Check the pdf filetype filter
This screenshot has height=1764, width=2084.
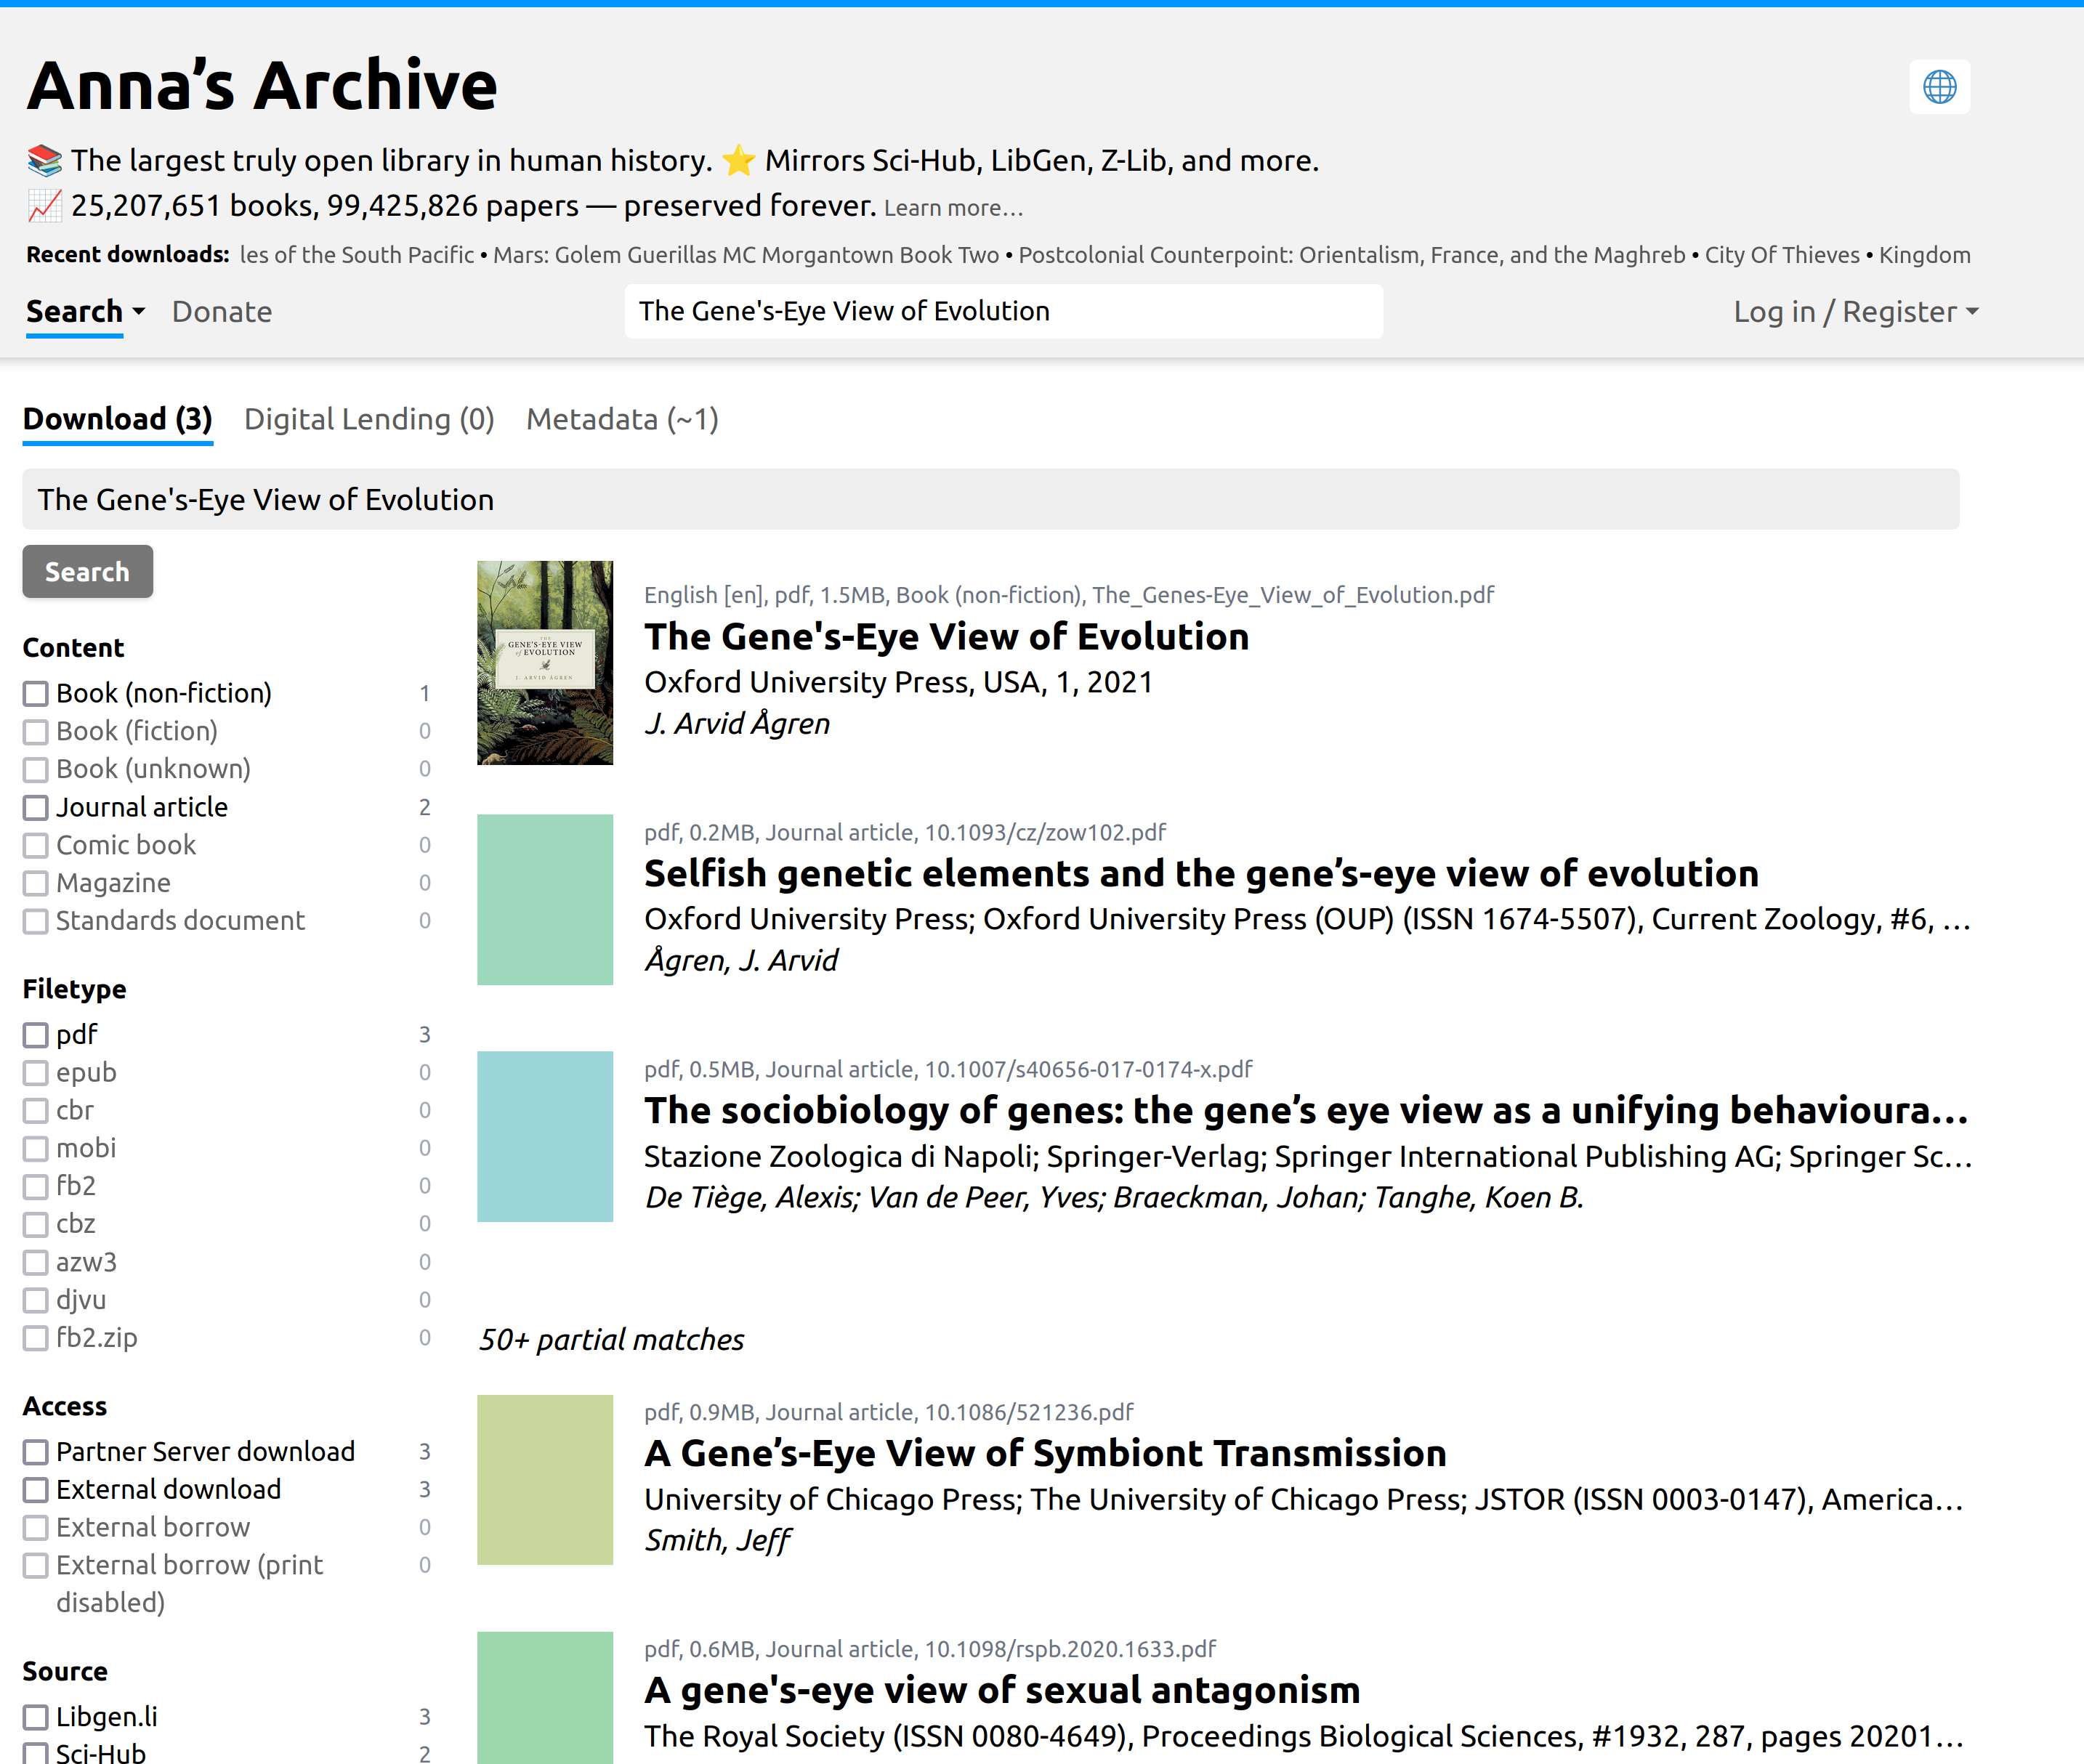[x=36, y=1034]
